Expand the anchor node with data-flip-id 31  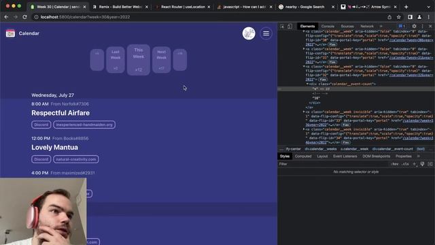click(304, 49)
